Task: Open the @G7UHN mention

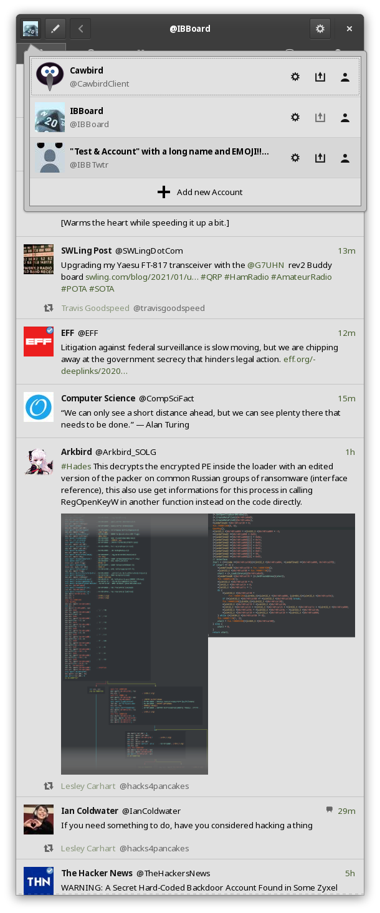Action: tap(266, 265)
